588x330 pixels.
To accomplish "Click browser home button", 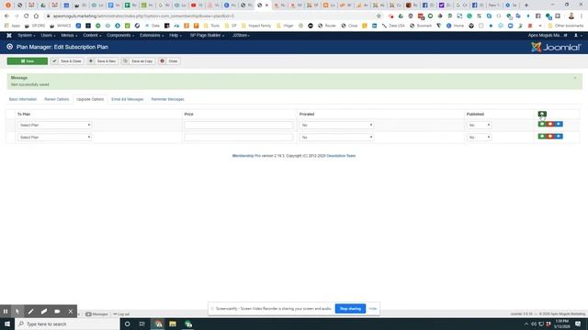I will point(36,16).
